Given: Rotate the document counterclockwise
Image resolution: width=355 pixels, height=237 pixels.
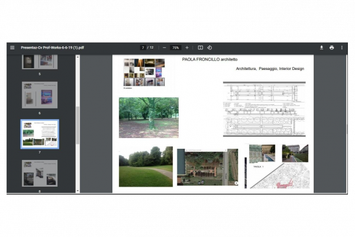Looking at the screenshot, I should pos(209,47).
